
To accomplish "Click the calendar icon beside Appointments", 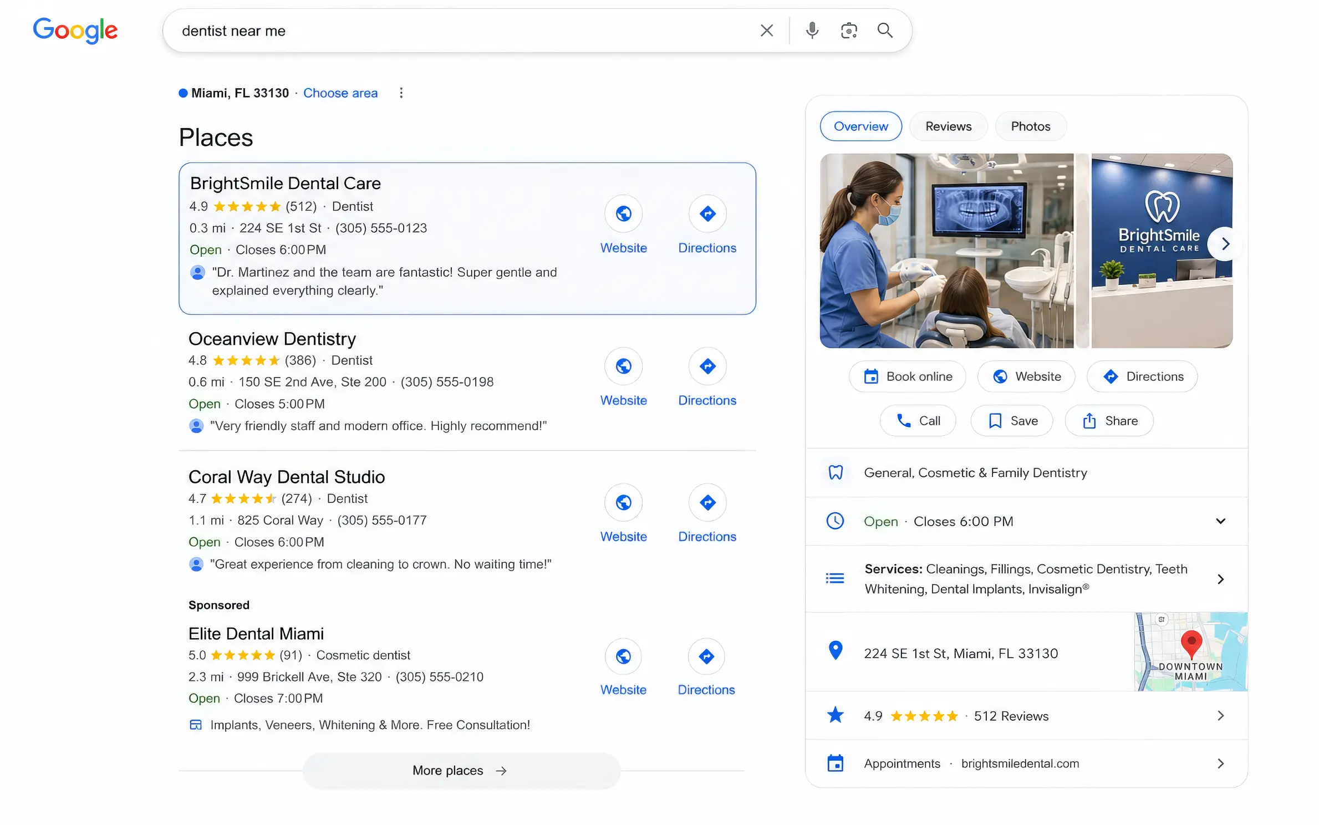I will pyautogui.click(x=835, y=763).
